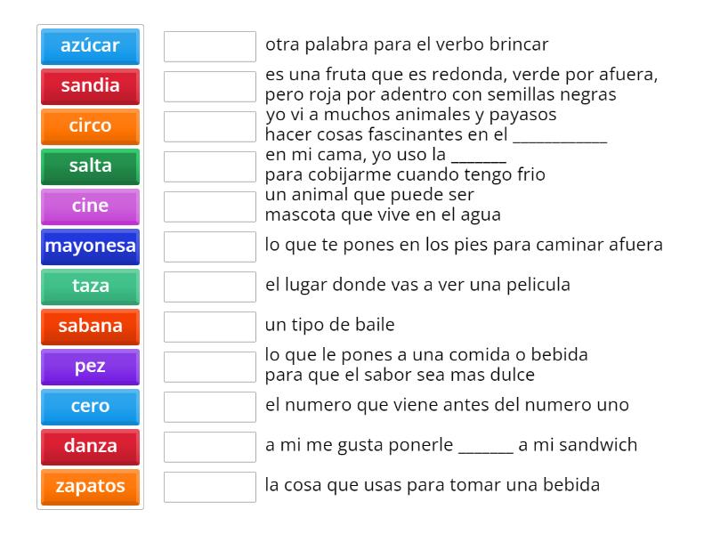Image resolution: width=712 pixels, height=534 pixels.
Task: Select the sandia word tile
Action: 89,86
